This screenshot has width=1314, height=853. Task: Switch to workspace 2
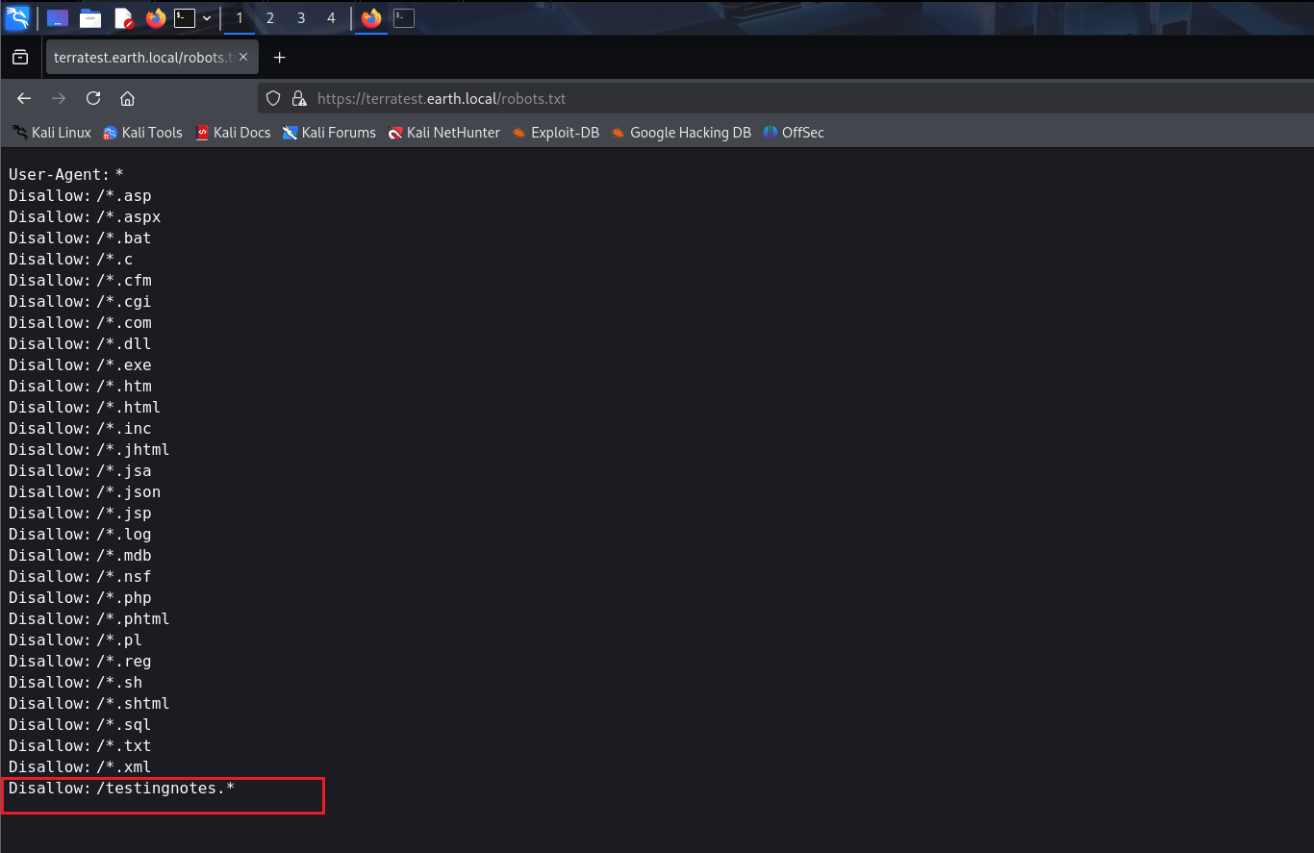[270, 17]
